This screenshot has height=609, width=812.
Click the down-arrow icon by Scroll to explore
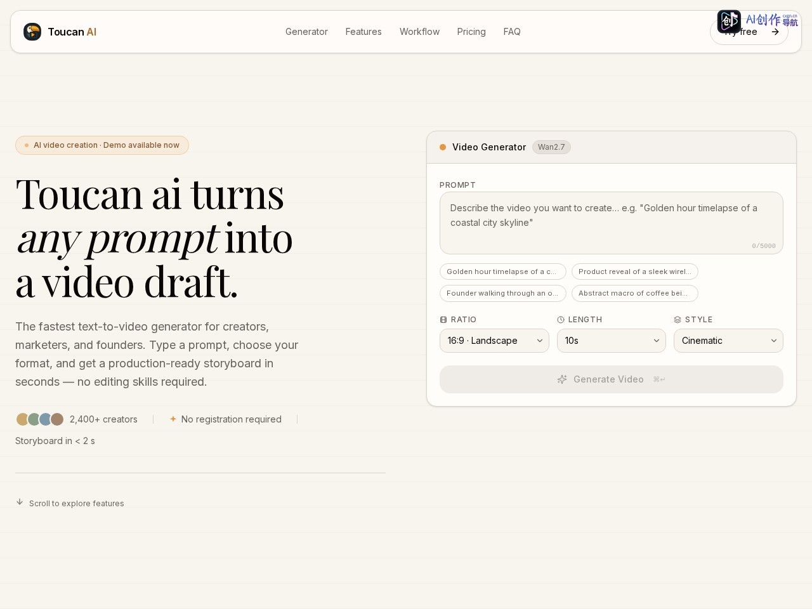20,502
